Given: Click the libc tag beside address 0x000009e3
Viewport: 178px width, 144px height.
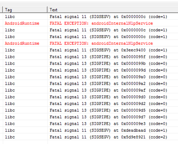Looking at the screenshot, I should pyautogui.click(x=10, y=124).
